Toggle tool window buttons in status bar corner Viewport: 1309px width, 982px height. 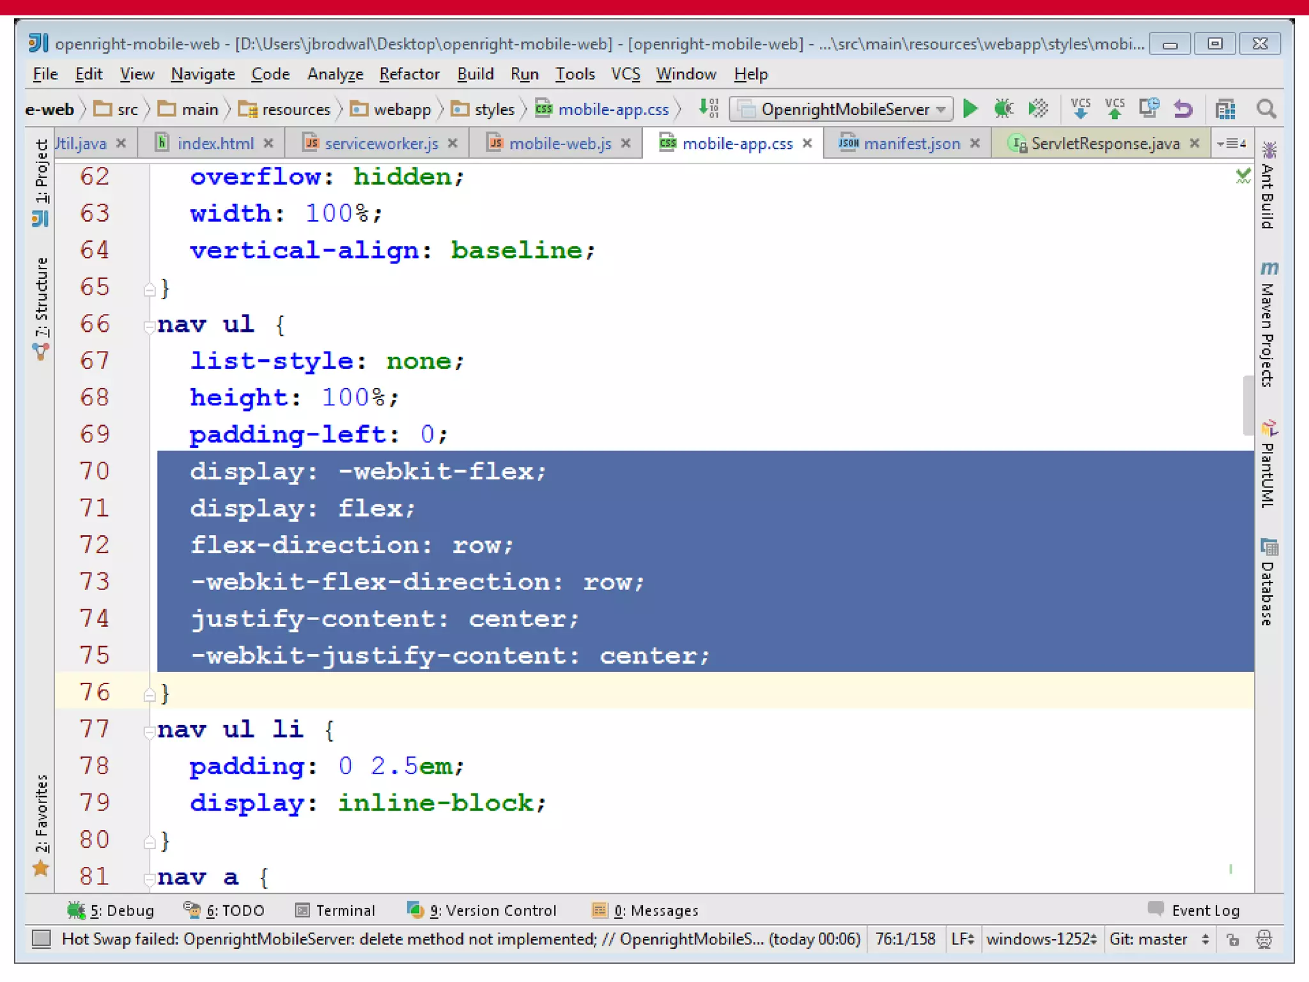pyautogui.click(x=42, y=939)
